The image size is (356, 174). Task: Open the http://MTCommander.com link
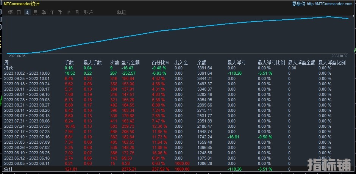[x=329, y=4]
